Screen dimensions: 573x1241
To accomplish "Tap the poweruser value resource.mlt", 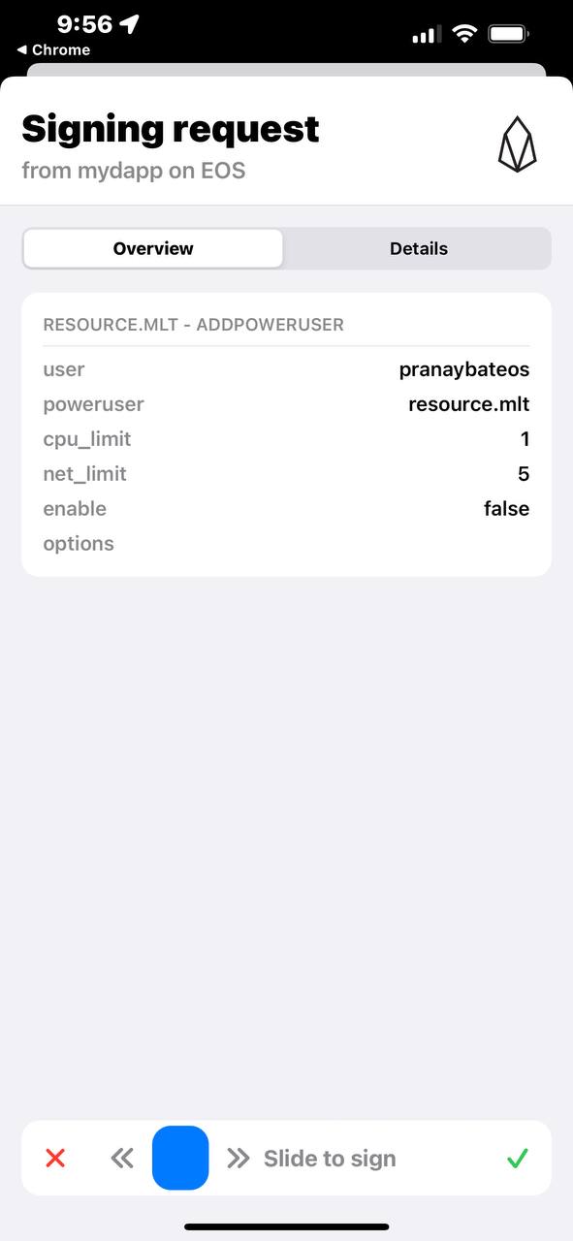I will (469, 403).
